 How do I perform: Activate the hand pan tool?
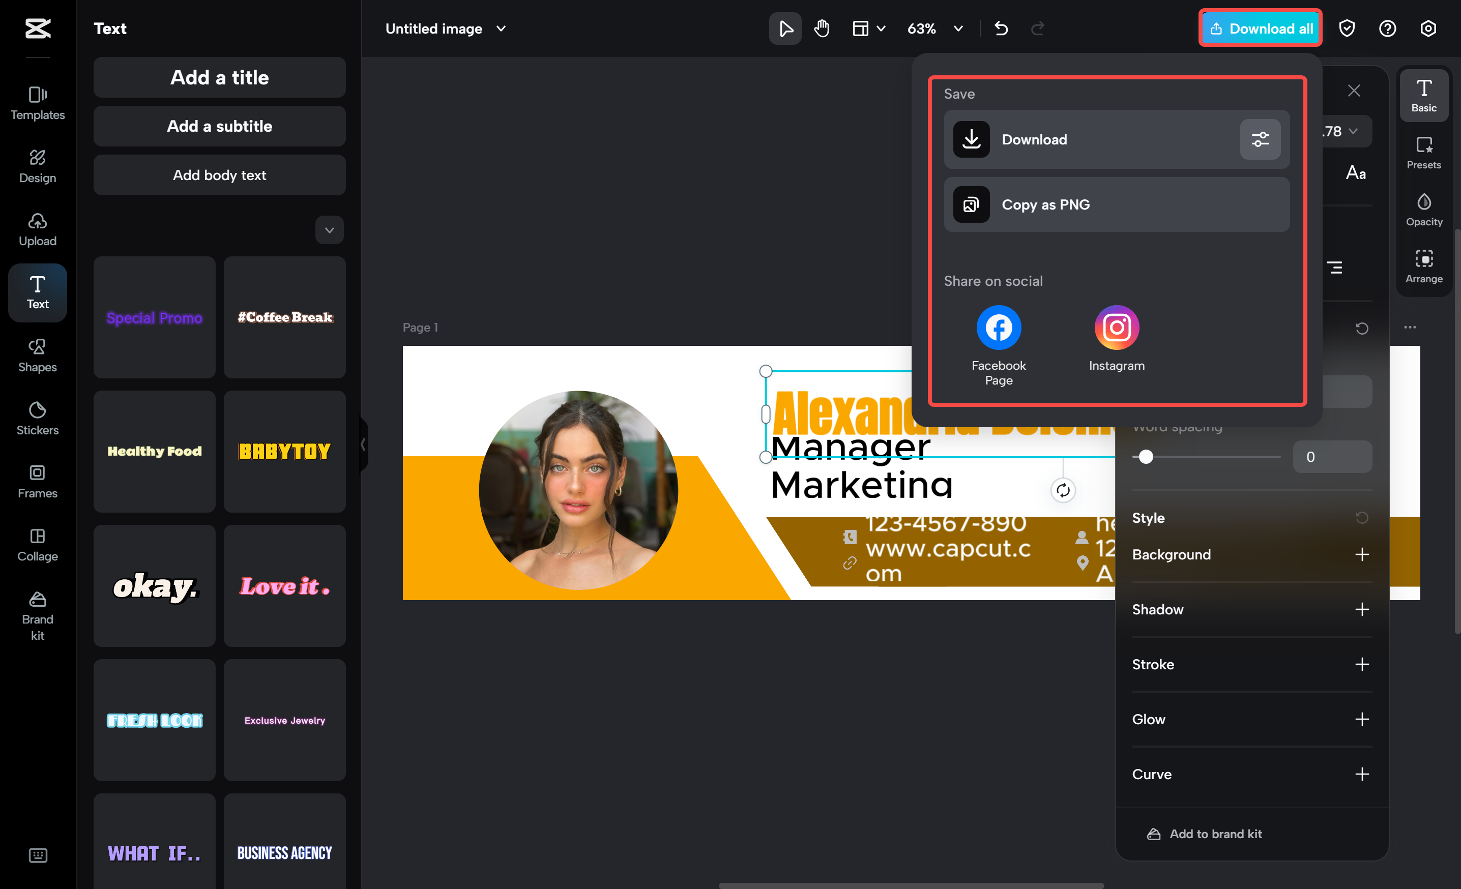tap(821, 28)
